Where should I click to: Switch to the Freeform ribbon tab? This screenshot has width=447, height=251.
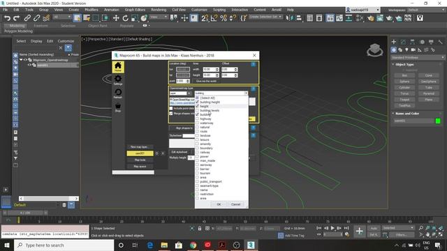click(x=41, y=26)
